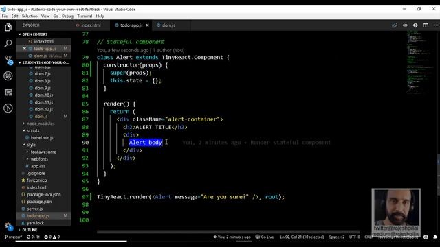Screen dimensions: 440x247
Task: Open the Search view in activity bar
Action: (8, 43)
